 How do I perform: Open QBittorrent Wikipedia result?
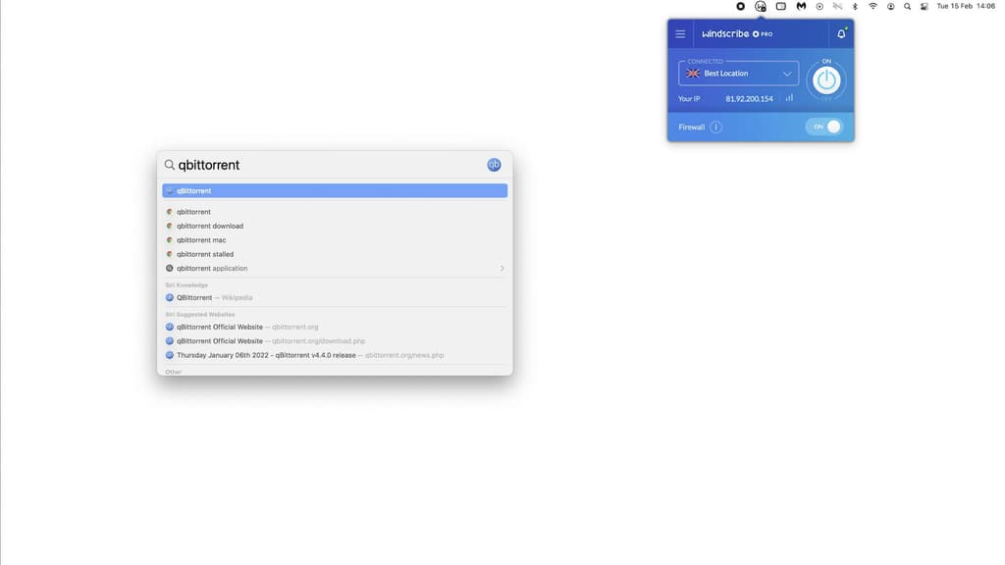(x=335, y=298)
